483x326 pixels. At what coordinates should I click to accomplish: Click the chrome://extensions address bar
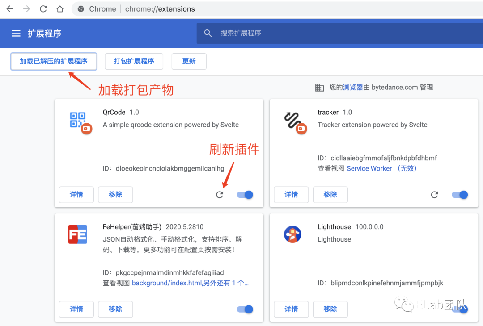click(x=277, y=9)
